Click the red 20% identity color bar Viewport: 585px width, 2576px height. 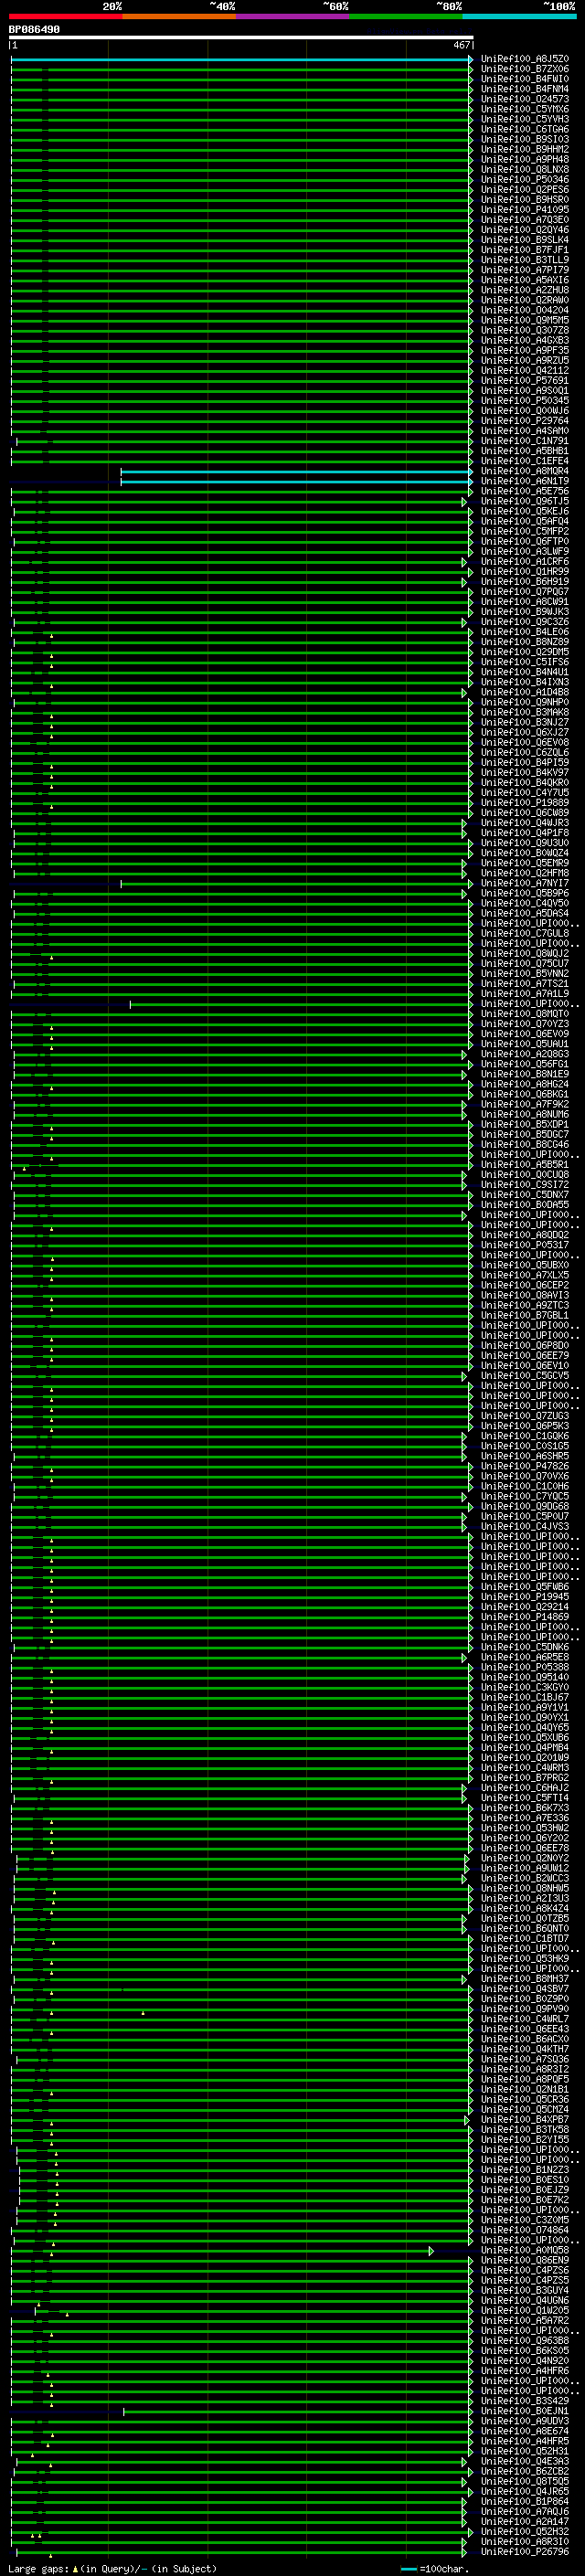coord(65,17)
